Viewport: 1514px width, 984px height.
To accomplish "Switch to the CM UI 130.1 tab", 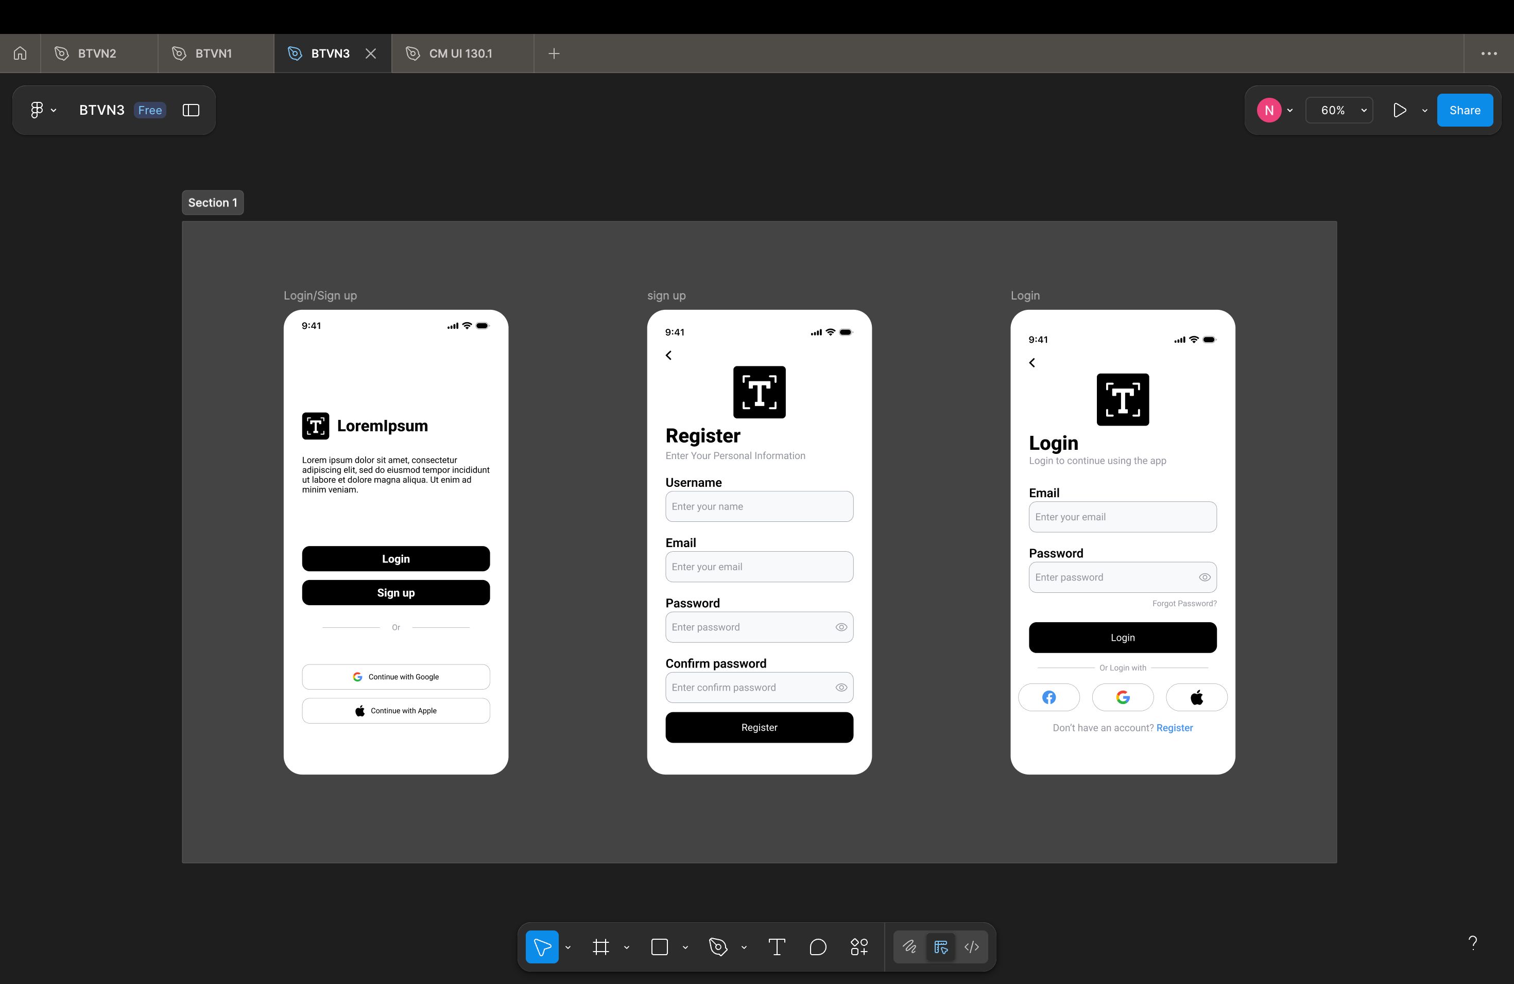I will [462, 54].
